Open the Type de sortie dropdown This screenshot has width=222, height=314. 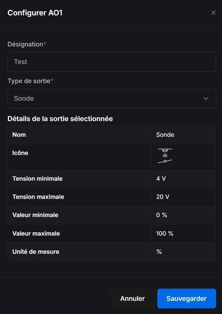[112, 98]
